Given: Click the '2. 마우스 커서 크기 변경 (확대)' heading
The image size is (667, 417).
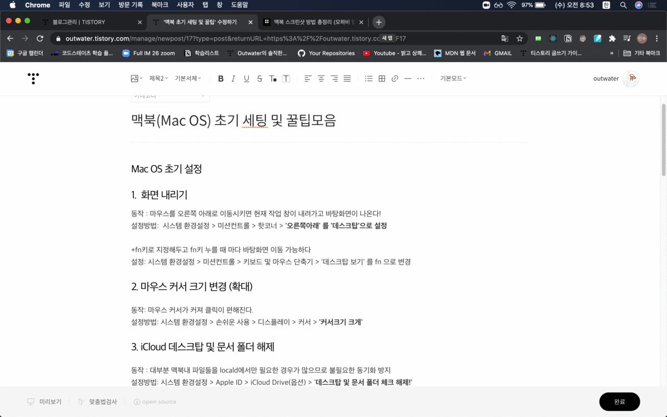Looking at the screenshot, I should (x=192, y=286).
